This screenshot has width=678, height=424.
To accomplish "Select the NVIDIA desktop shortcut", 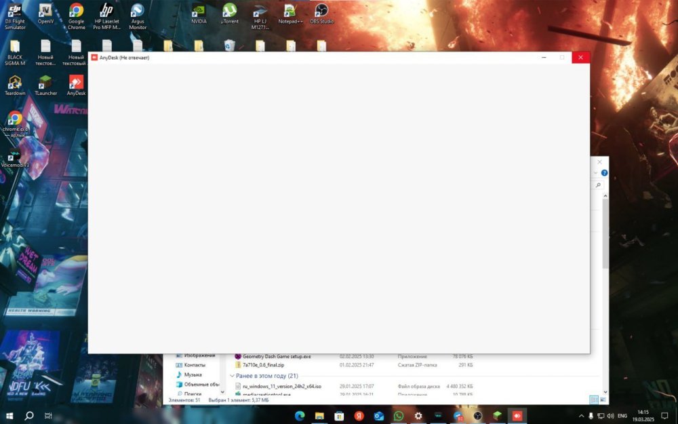I will (x=199, y=14).
